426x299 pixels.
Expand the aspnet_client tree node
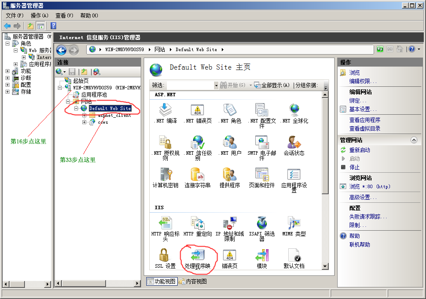85,115
